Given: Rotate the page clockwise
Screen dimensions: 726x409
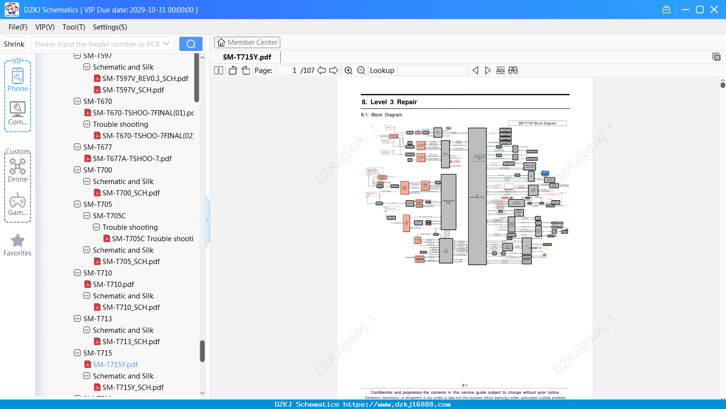Looking at the screenshot, I should click(245, 71).
